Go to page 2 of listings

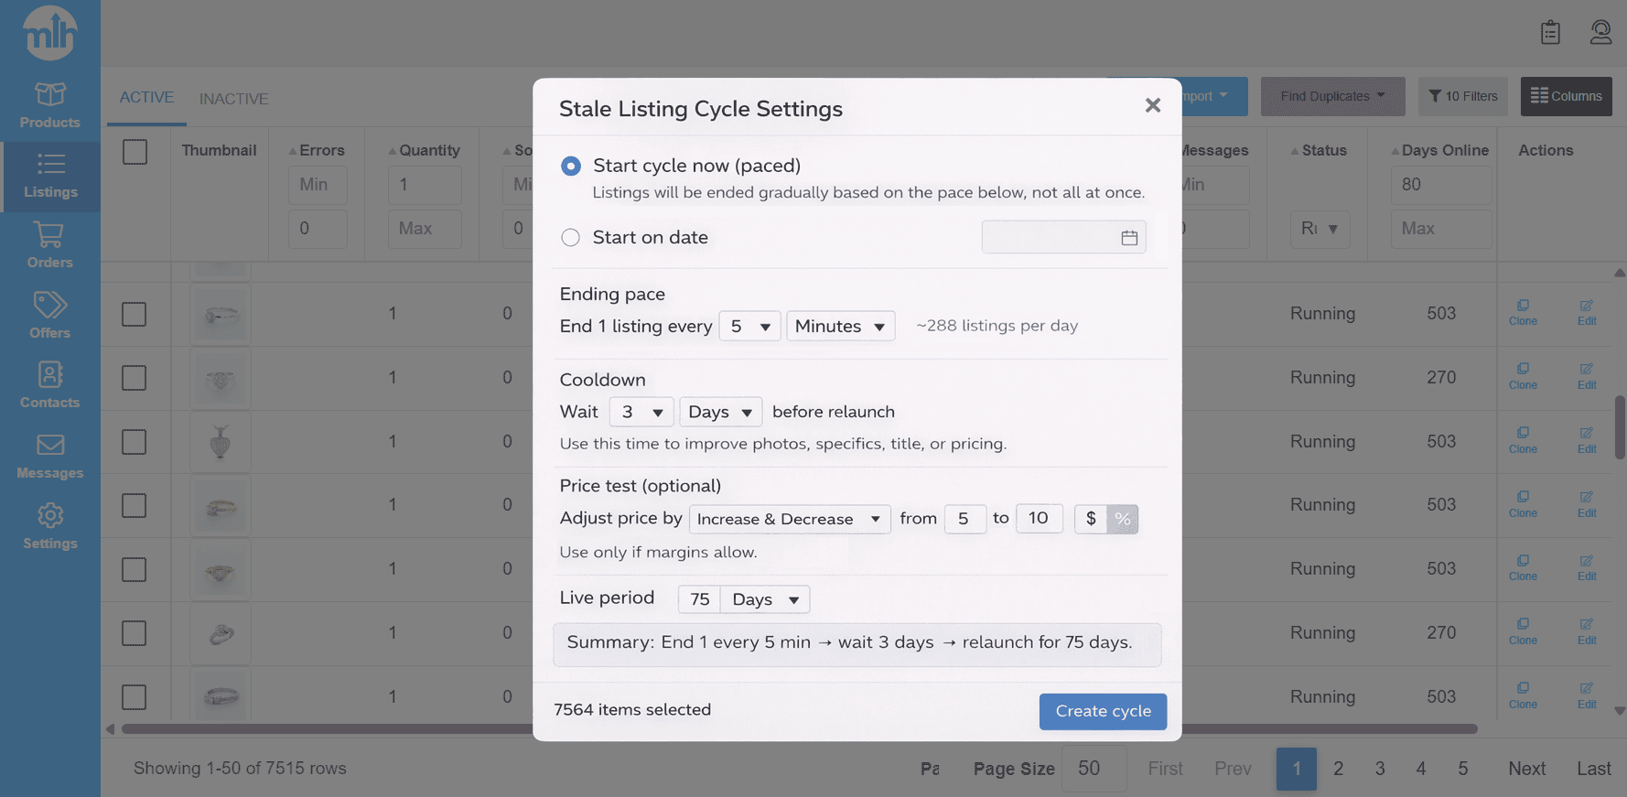pyautogui.click(x=1338, y=769)
